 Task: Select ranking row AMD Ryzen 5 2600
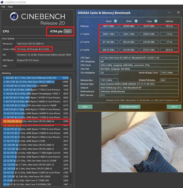pos(36,173)
